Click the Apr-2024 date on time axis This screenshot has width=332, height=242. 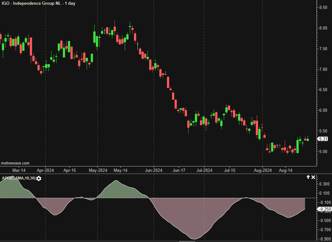pos(45,171)
